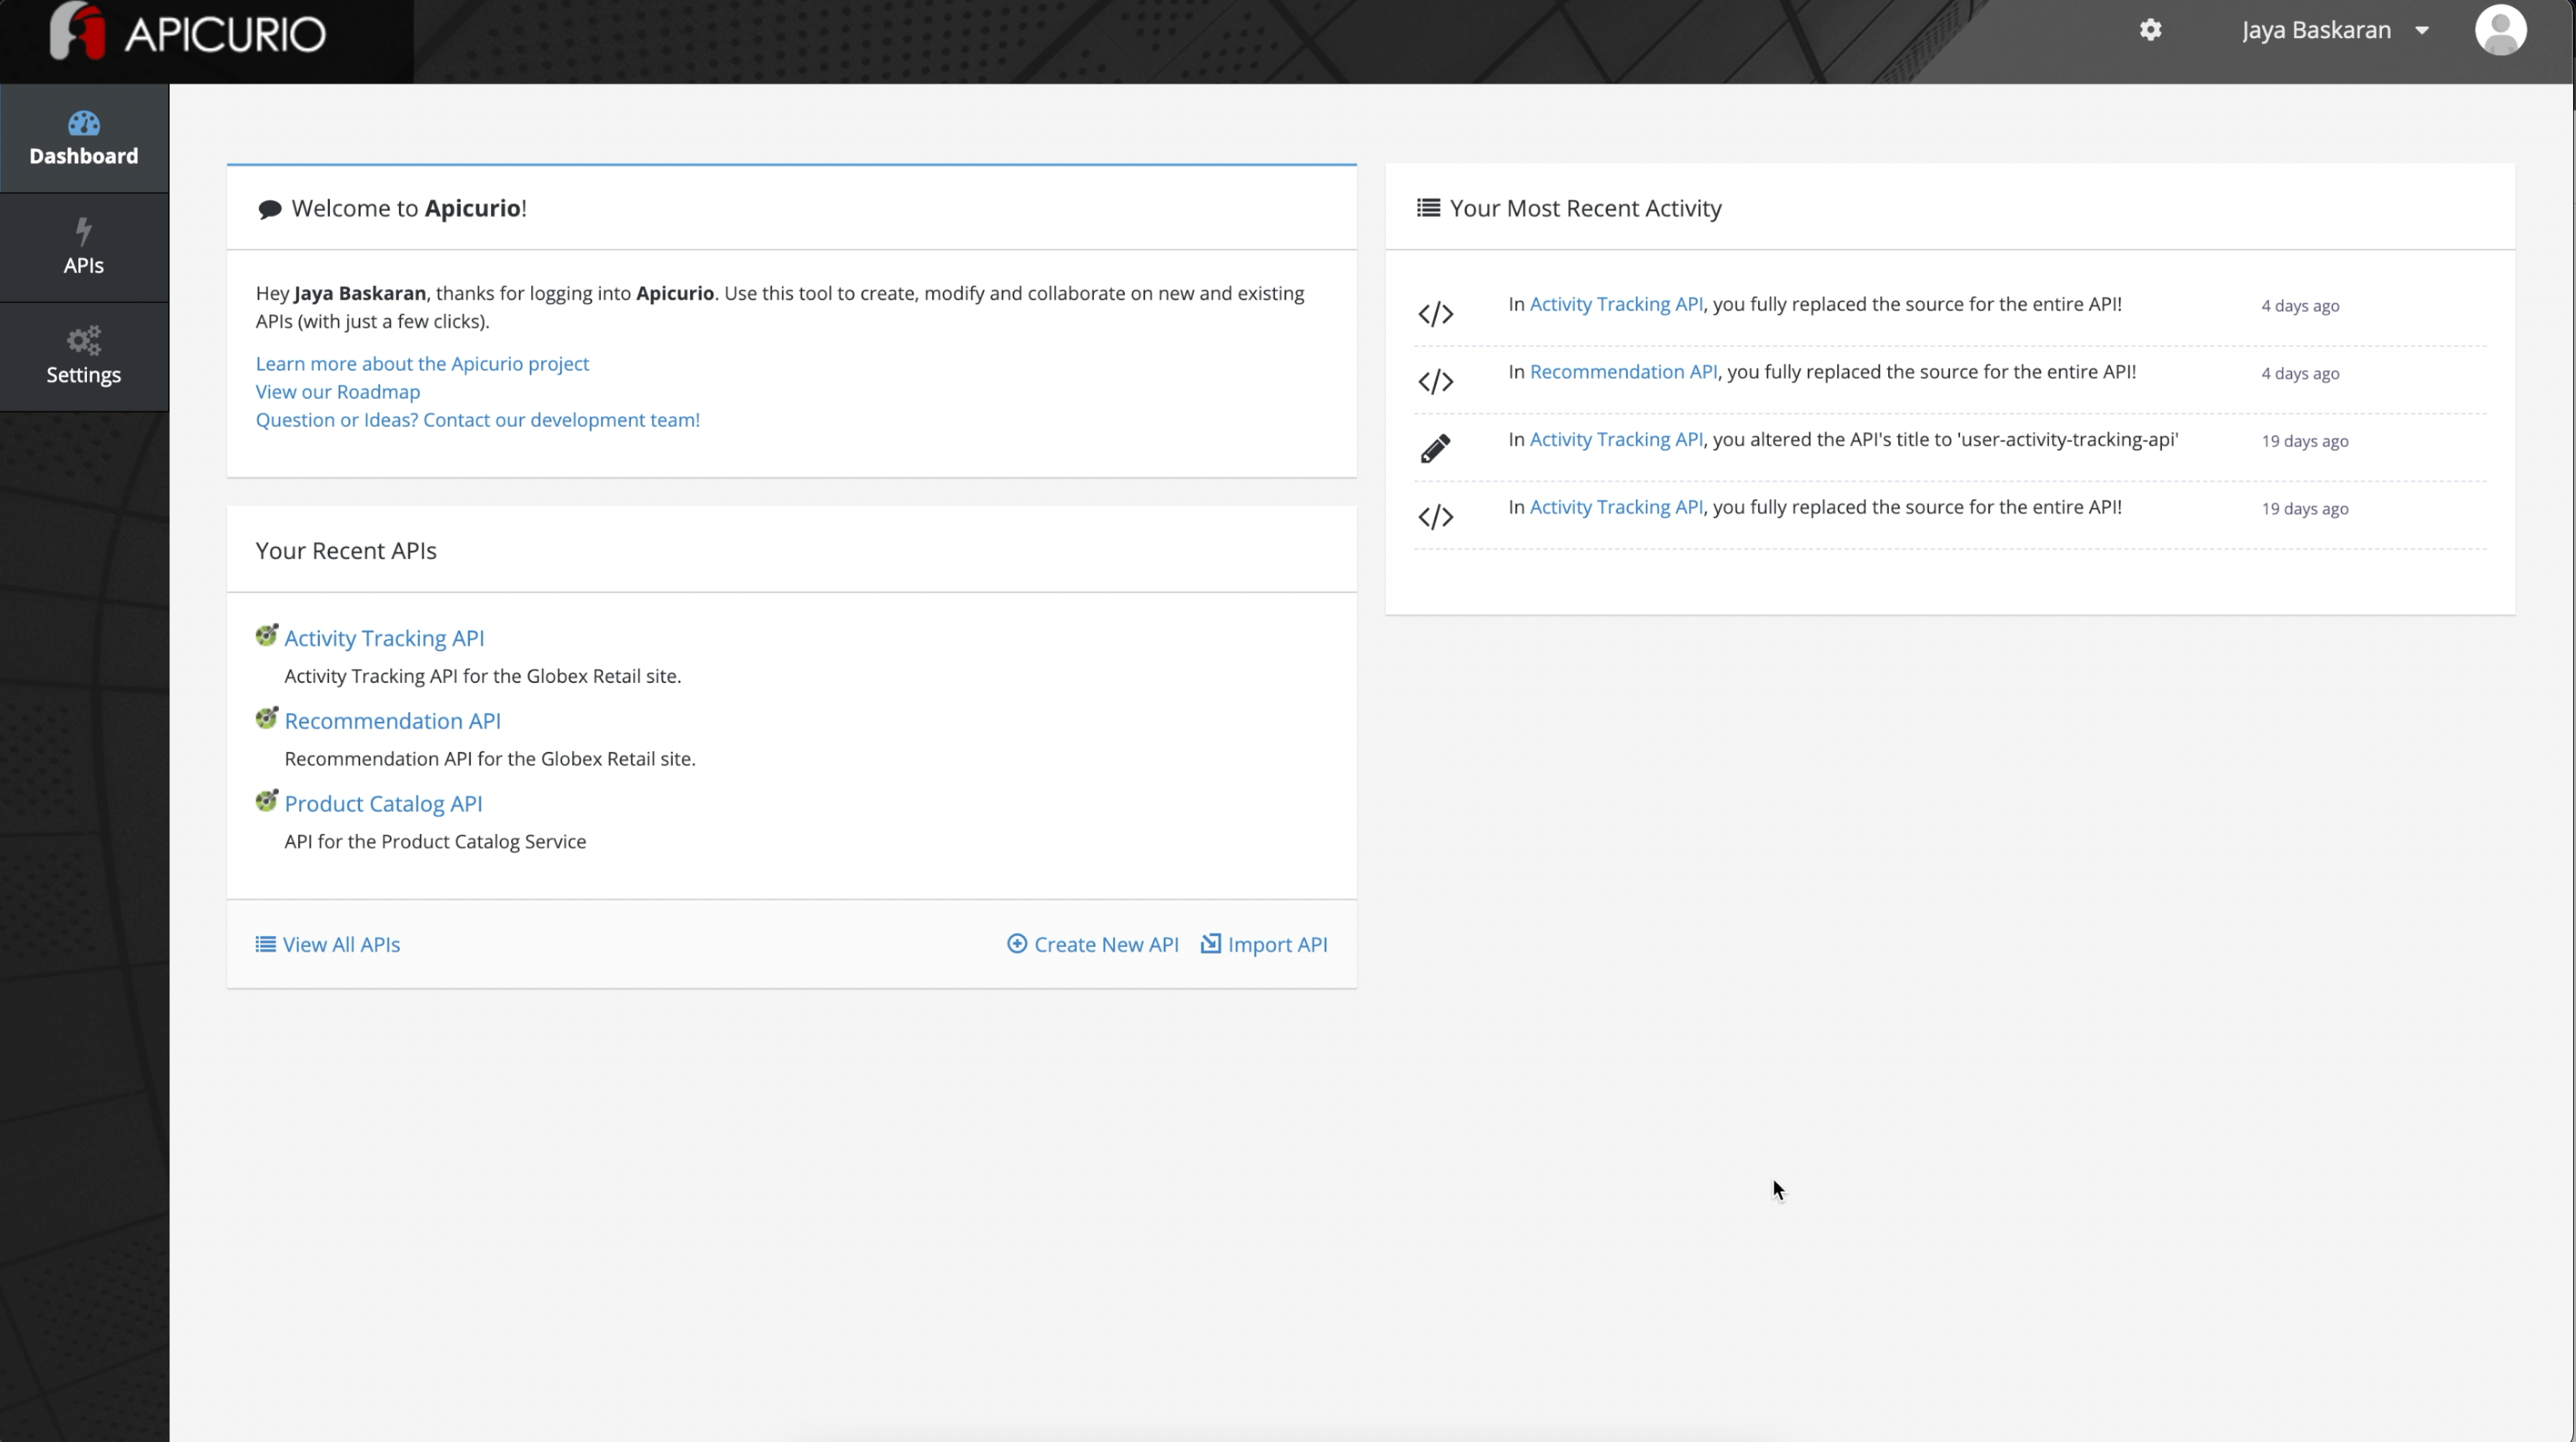2576x1442 pixels.
Task: Click the code icon in last 19 days ago row
Action: click(1435, 517)
